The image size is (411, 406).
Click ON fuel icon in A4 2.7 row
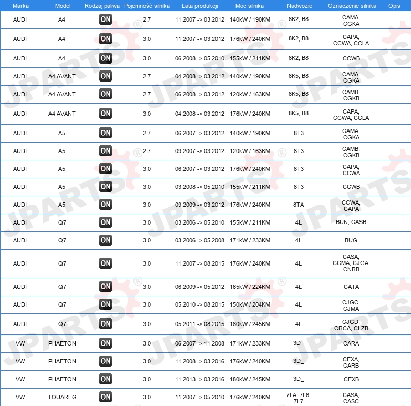click(x=106, y=19)
